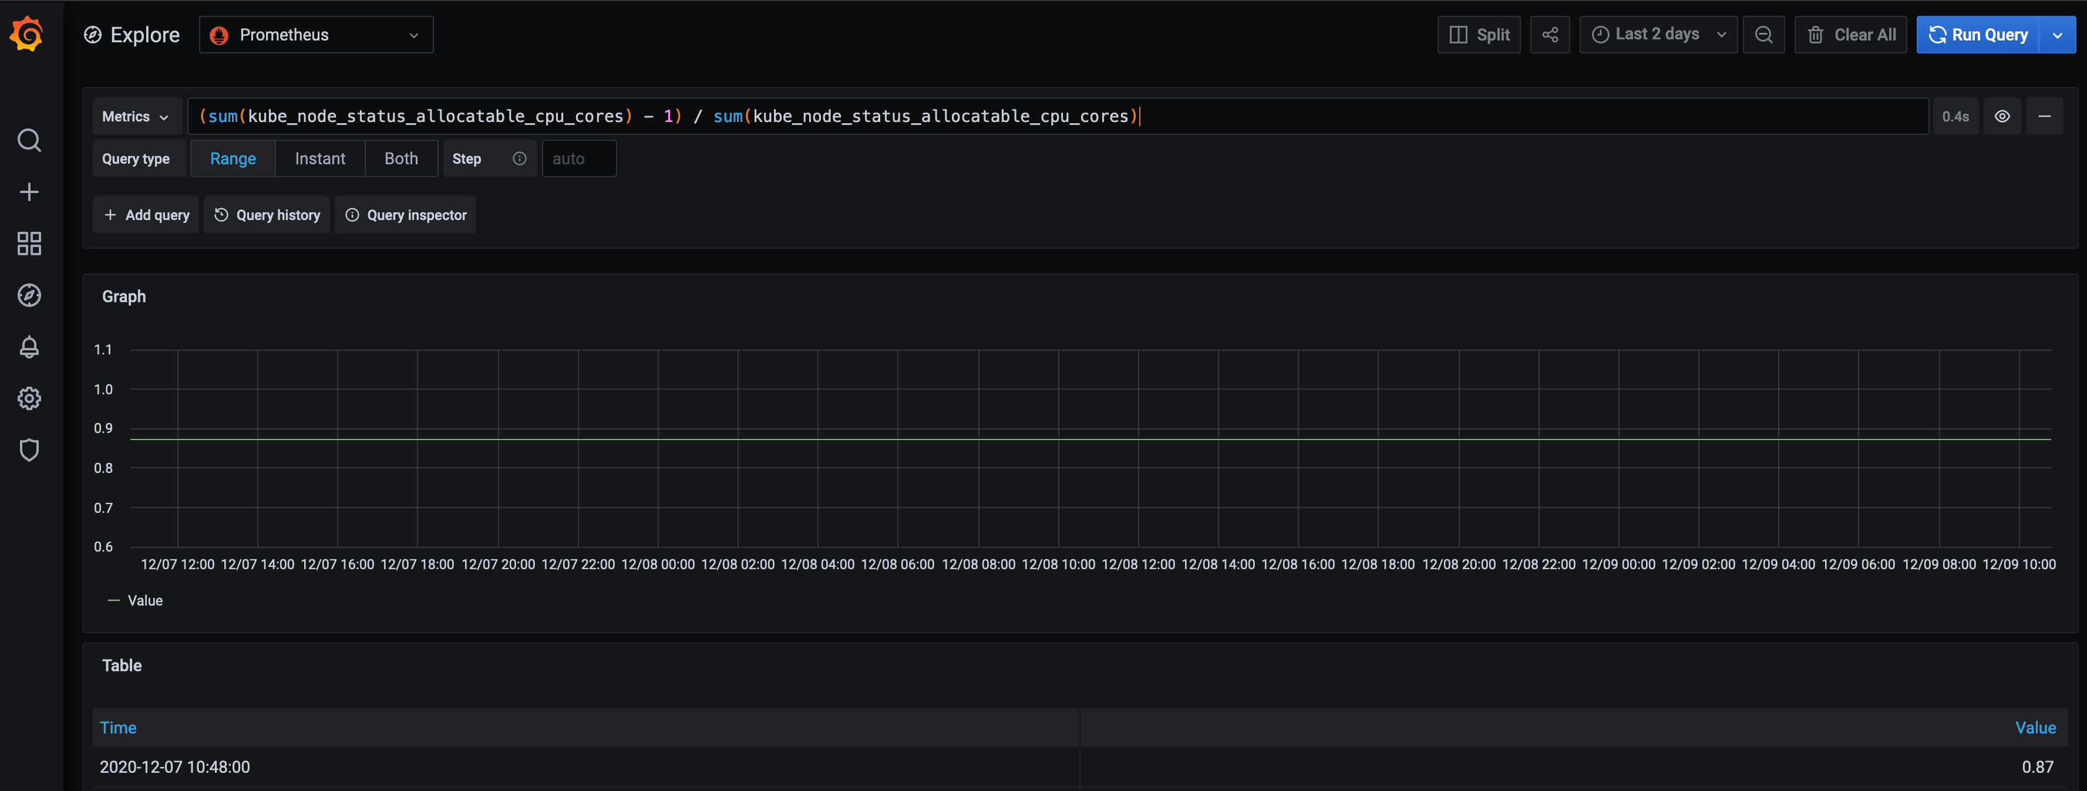Open the Alerting bell icon
This screenshot has width=2087, height=791.
29,347
